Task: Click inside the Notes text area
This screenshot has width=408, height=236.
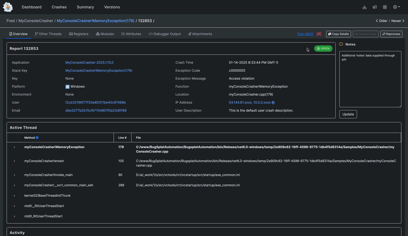Action: point(370,79)
